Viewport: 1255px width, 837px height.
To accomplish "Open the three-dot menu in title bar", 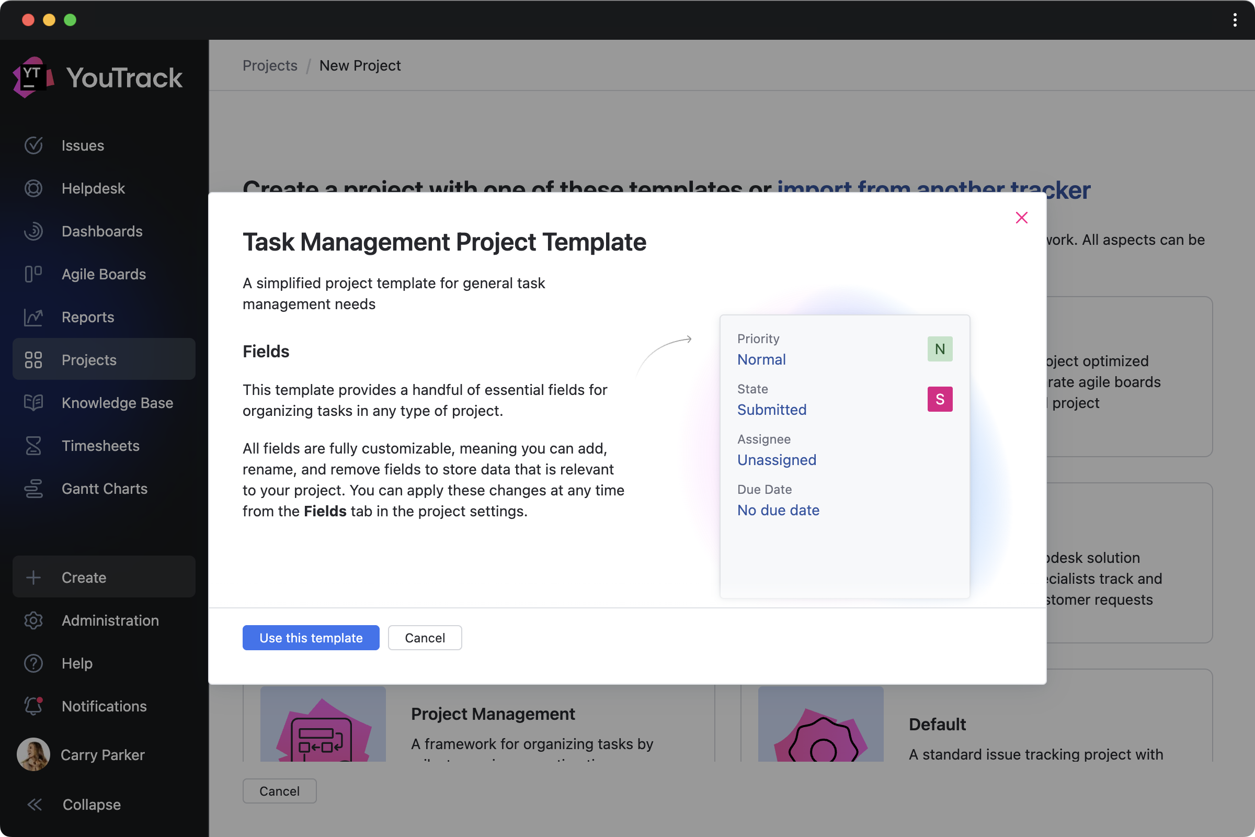I will (1235, 20).
